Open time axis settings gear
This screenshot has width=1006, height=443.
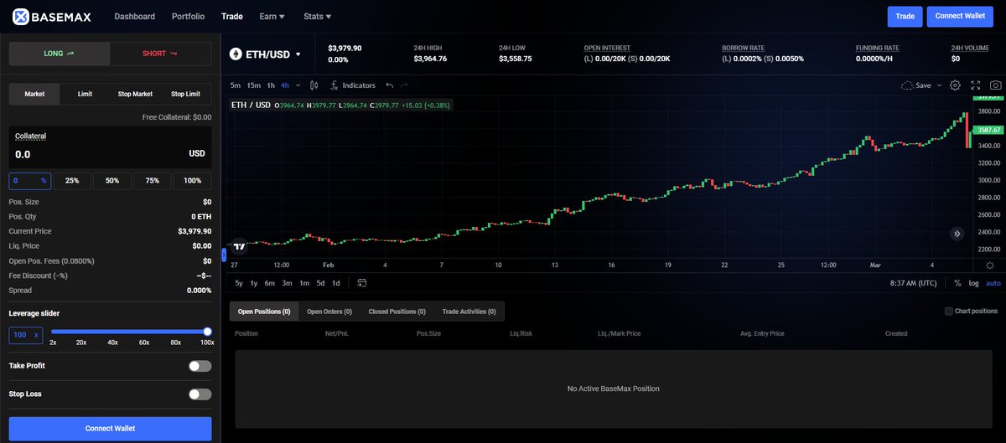click(991, 265)
